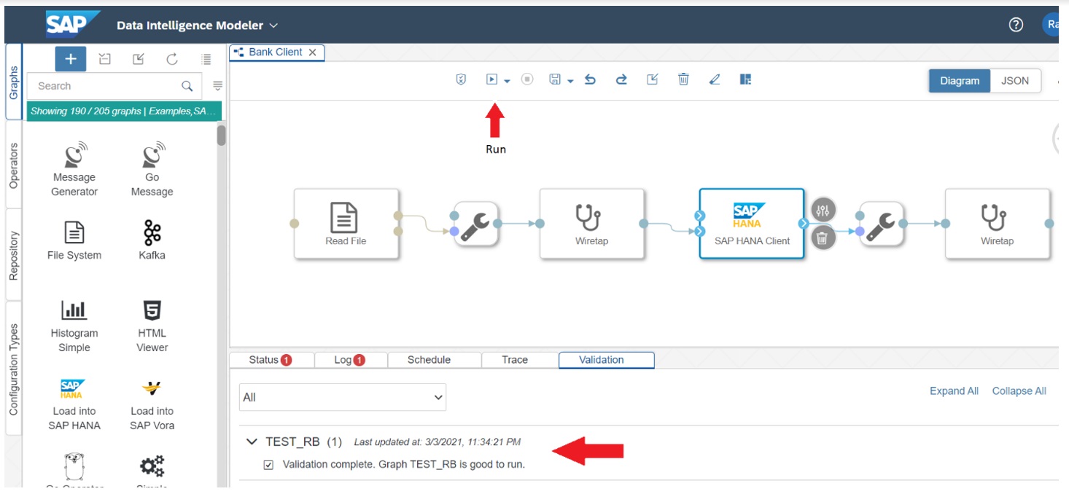Click the Validate graph shield icon

tap(461, 79)
